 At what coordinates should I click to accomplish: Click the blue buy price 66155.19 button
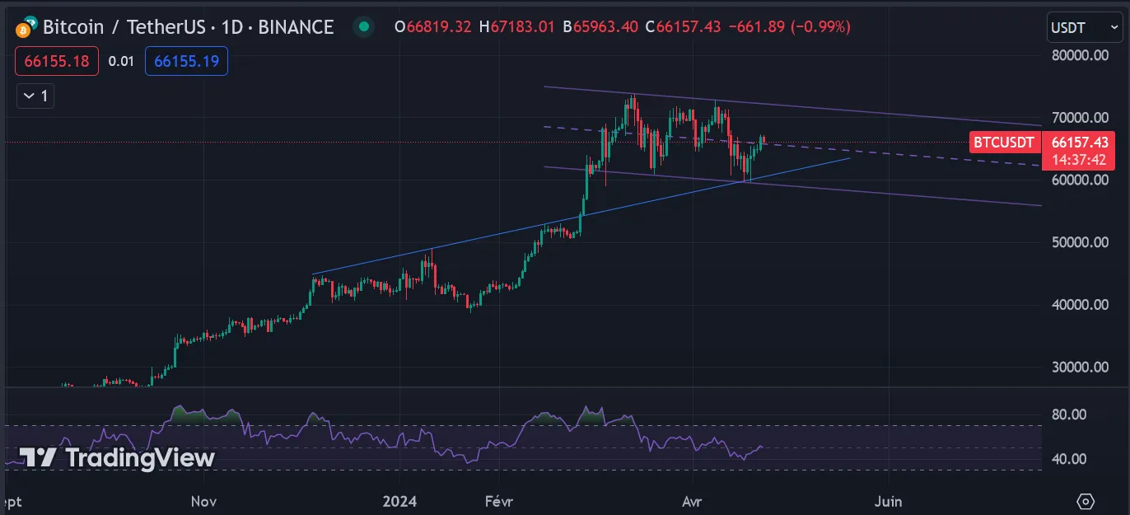[x=186, y=61]
